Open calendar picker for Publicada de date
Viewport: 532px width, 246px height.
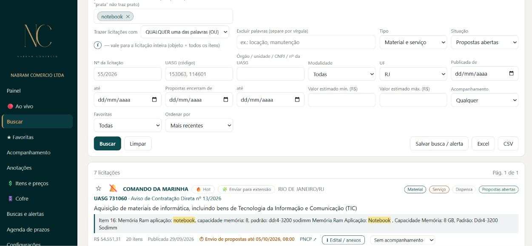tap(511, 74)
